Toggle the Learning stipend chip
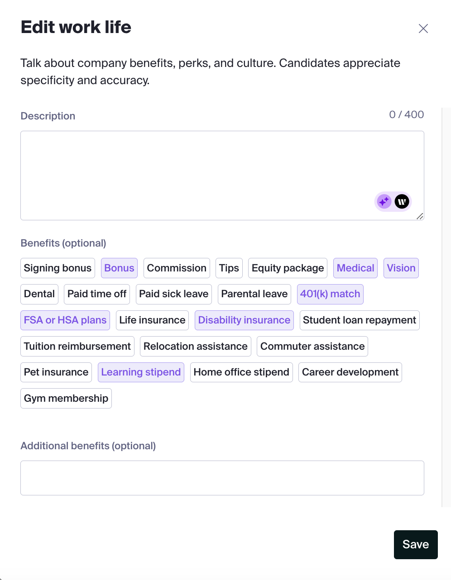Viewport: 451px width, 580px height. [141, 372]
